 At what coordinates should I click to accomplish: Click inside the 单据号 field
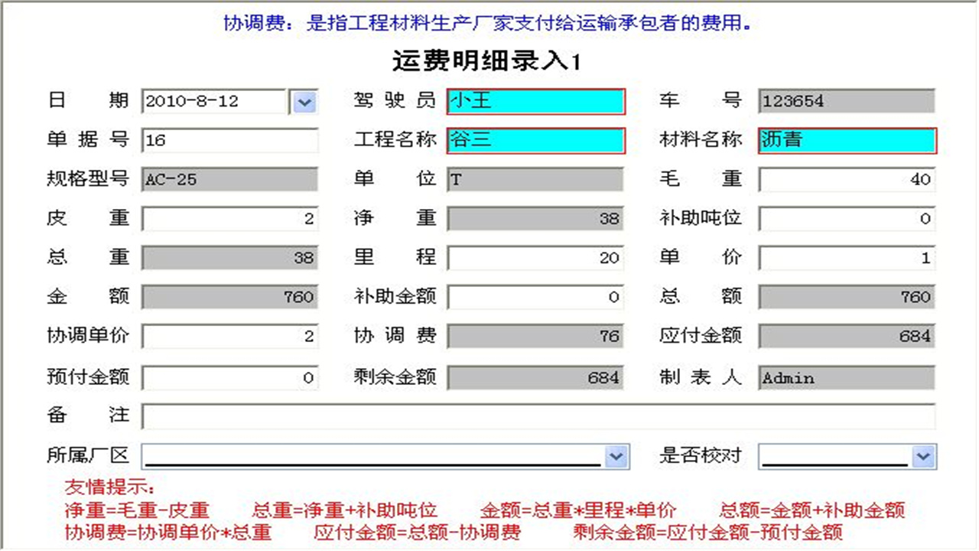coord(229,140)
